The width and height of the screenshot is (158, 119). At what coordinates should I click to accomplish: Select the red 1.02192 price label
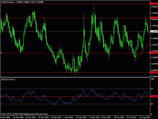[x=154, y=53]
